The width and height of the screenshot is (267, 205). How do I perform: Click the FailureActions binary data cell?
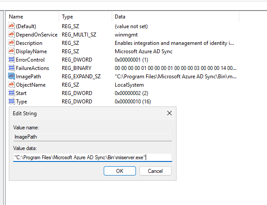coord(176,68)
